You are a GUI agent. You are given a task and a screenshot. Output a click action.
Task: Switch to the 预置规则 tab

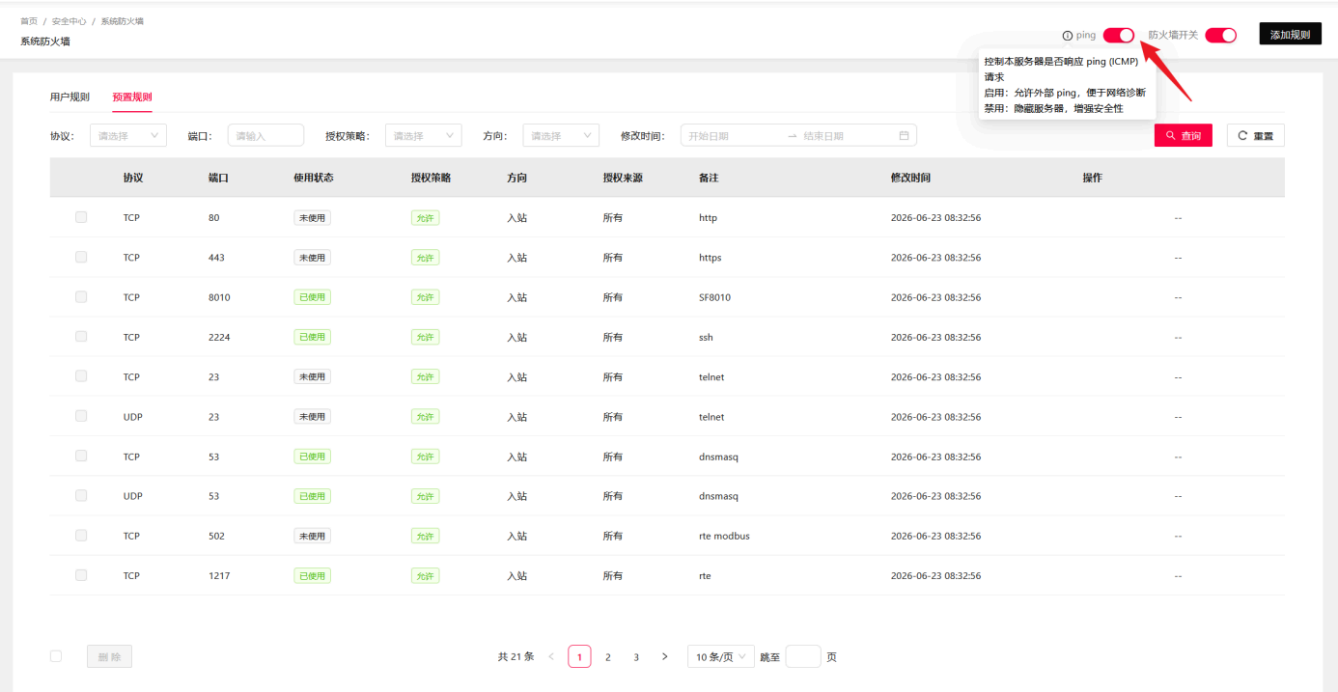(x=132, y=97)
